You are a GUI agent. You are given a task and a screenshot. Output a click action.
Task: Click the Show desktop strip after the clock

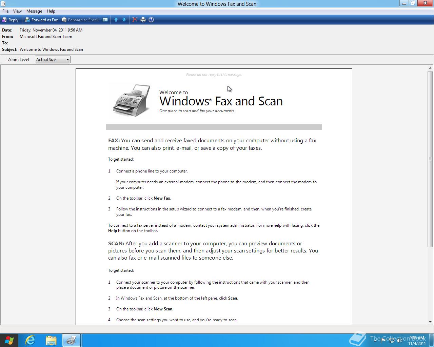[432, 340]
